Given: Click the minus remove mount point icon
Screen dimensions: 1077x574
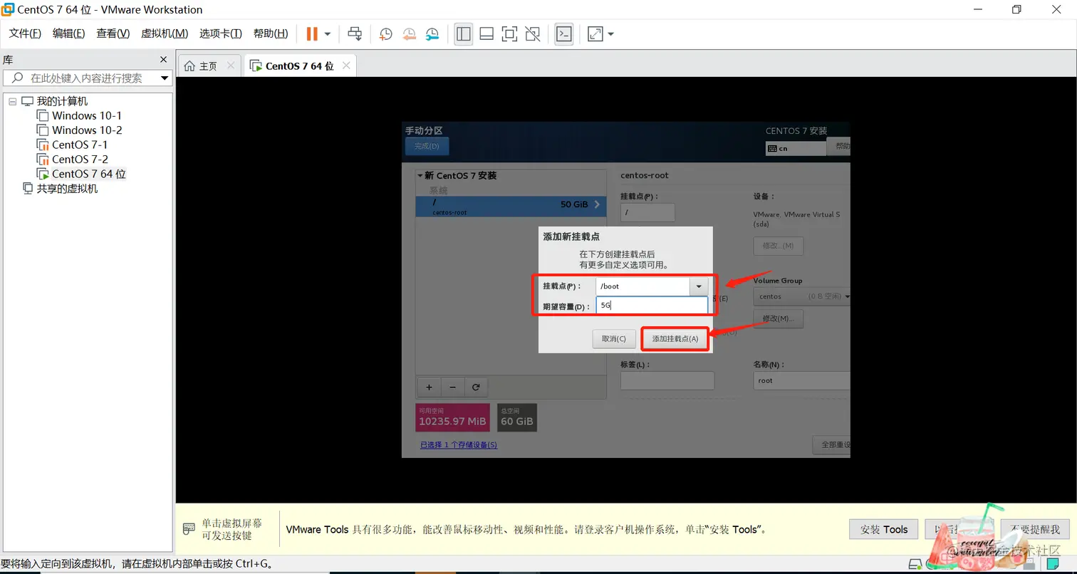Looking at the screenshot, I should tap(453, 387).
